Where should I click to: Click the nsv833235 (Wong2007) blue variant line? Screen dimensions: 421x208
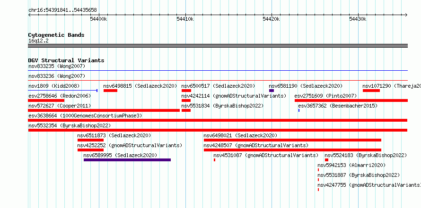[x=218, y=71]
